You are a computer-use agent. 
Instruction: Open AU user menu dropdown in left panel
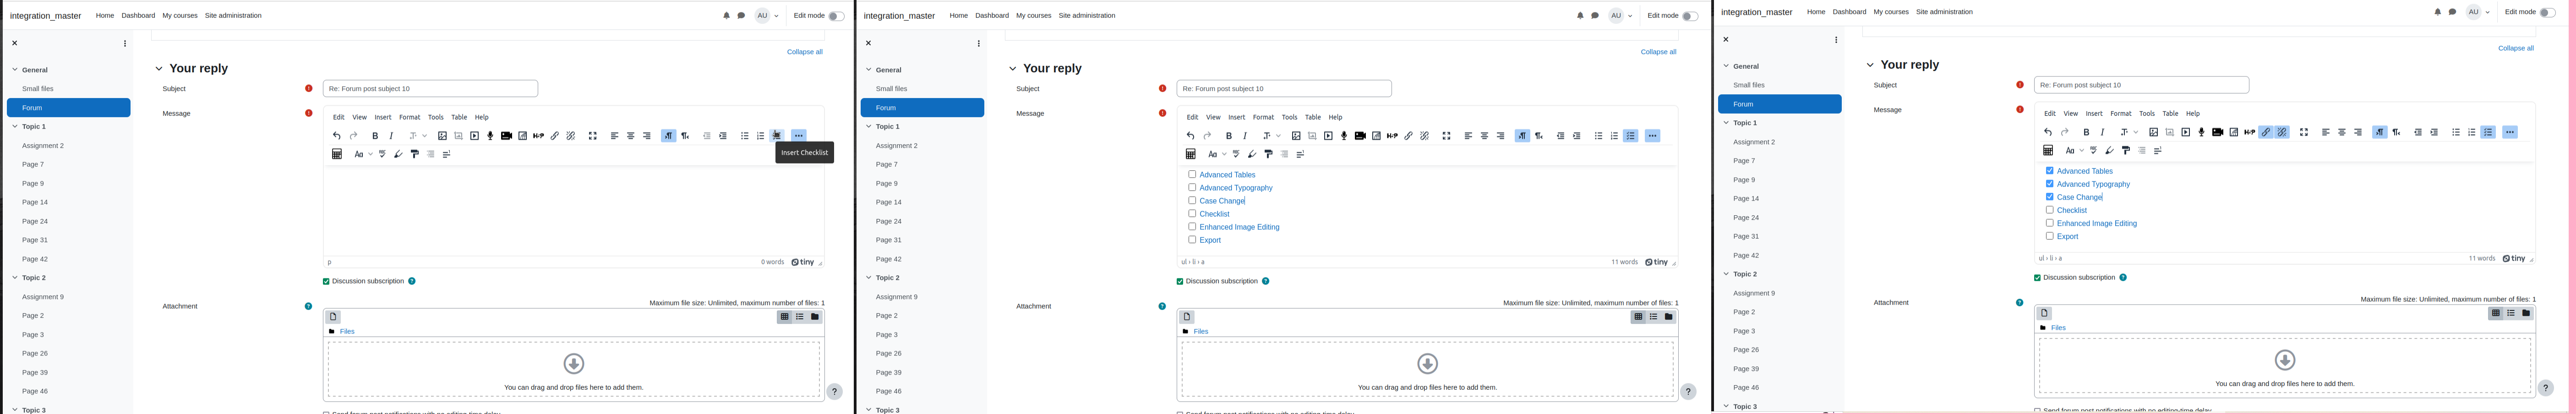[x=767, y=16]
